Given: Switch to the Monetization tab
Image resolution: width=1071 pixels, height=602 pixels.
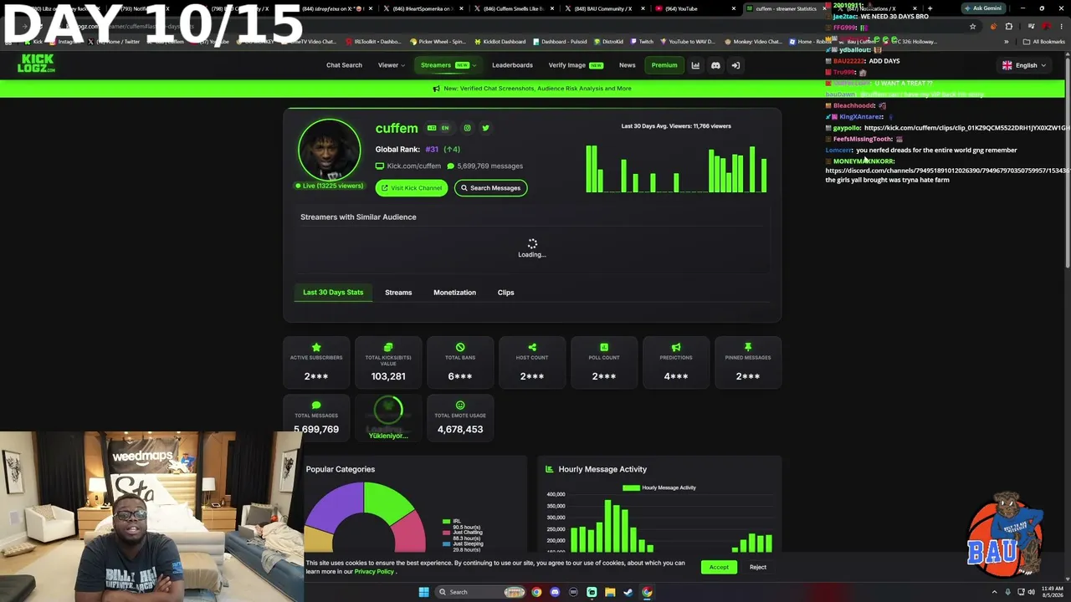Looking at the screenshot, I should (454, 293).
